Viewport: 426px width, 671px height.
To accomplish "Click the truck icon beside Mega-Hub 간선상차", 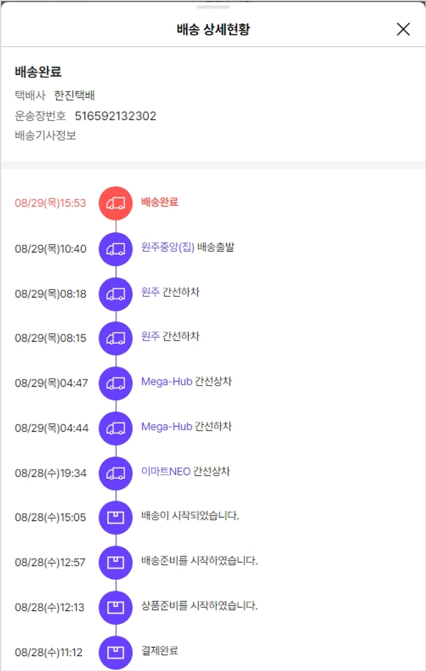I will [116, 383].
